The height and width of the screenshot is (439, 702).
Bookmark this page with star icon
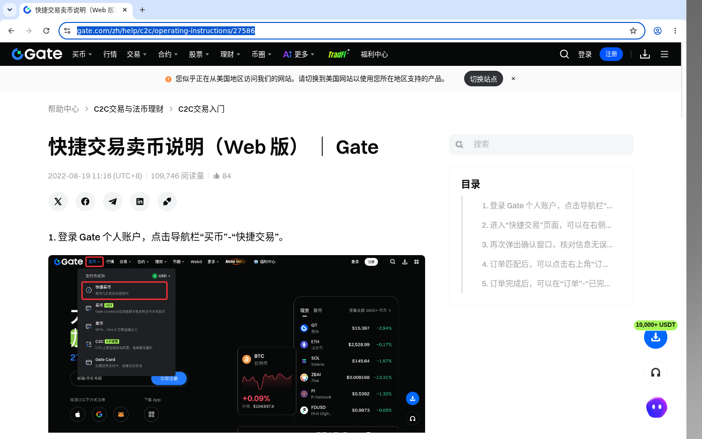click(633, 31)
